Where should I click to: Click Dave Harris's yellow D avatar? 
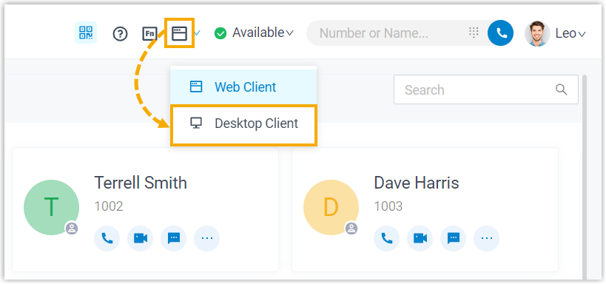click(x=331, y=208)
